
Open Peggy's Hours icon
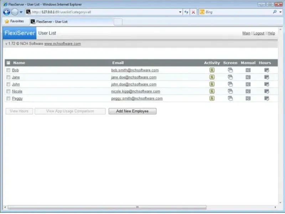point(266,98)
